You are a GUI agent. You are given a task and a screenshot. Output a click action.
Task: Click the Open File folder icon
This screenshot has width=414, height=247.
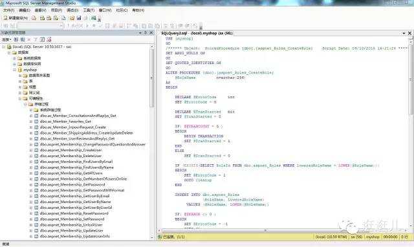click(72, 18)
